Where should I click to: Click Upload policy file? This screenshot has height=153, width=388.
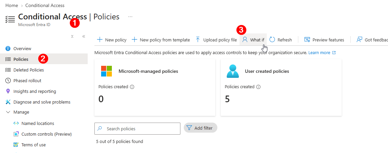tap(216, 40)
